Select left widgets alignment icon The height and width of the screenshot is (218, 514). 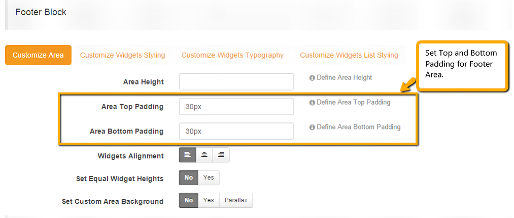click(x=188, y=155)
